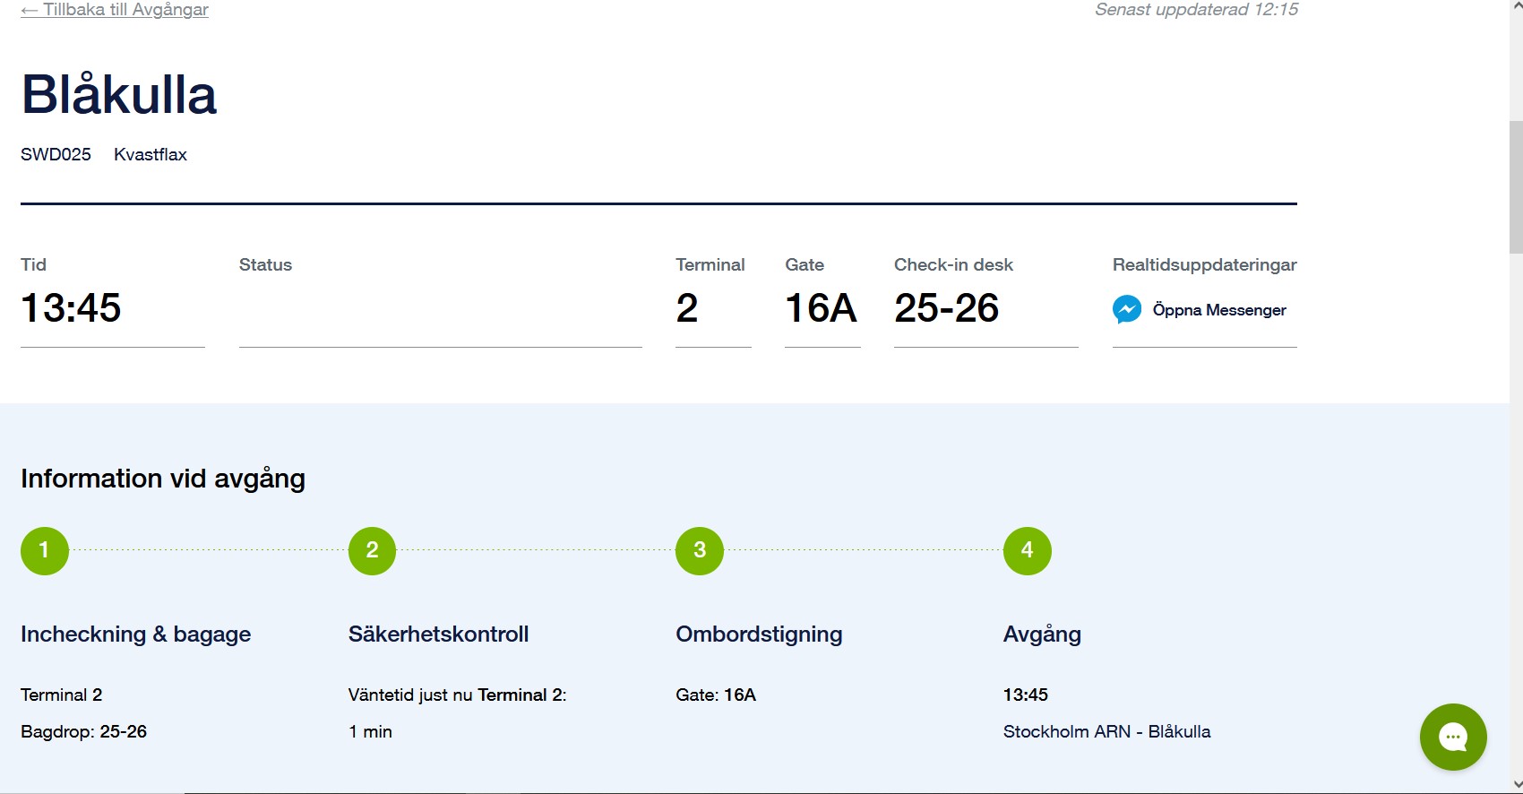Select the Avgång step heading

[1042, 634]
